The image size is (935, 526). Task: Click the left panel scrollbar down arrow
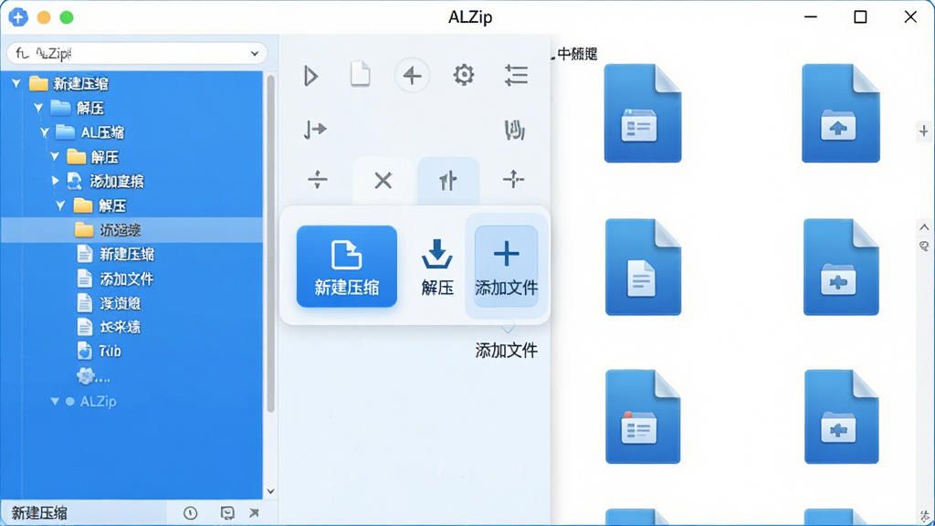pos(270,491)
